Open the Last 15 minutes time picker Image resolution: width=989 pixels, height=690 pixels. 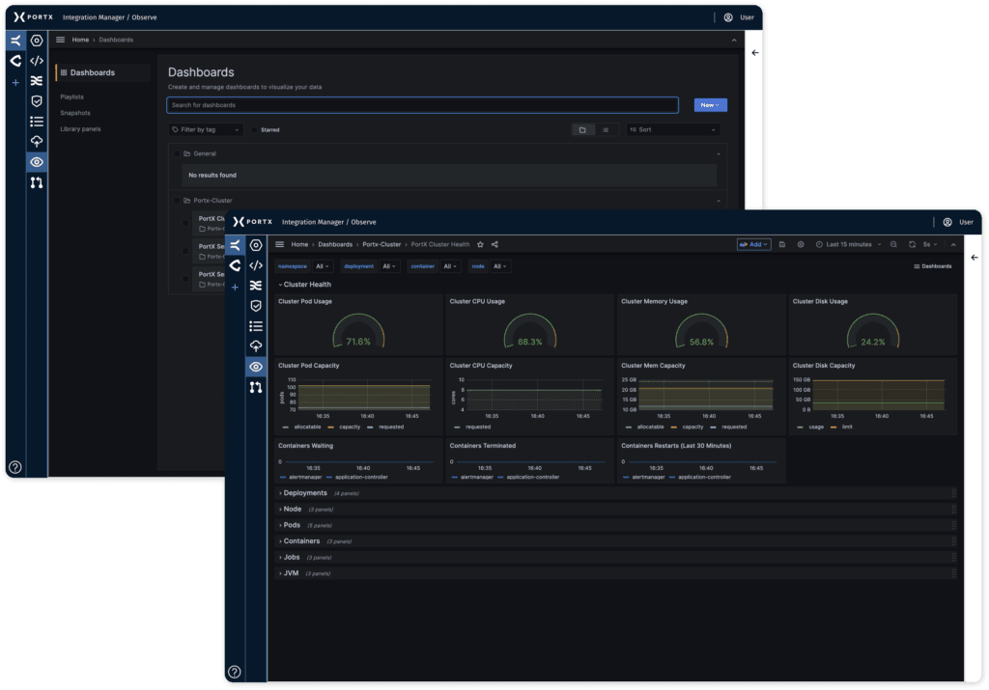(x=848, y=245)
